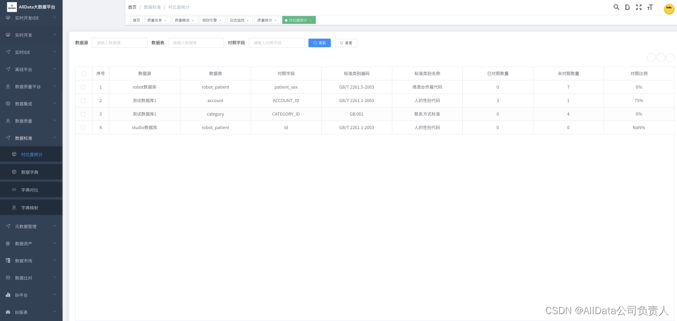The image size is (677, 321).
Task: Expand 实时开发IDE menu chevron
Action: coord(55,18)
